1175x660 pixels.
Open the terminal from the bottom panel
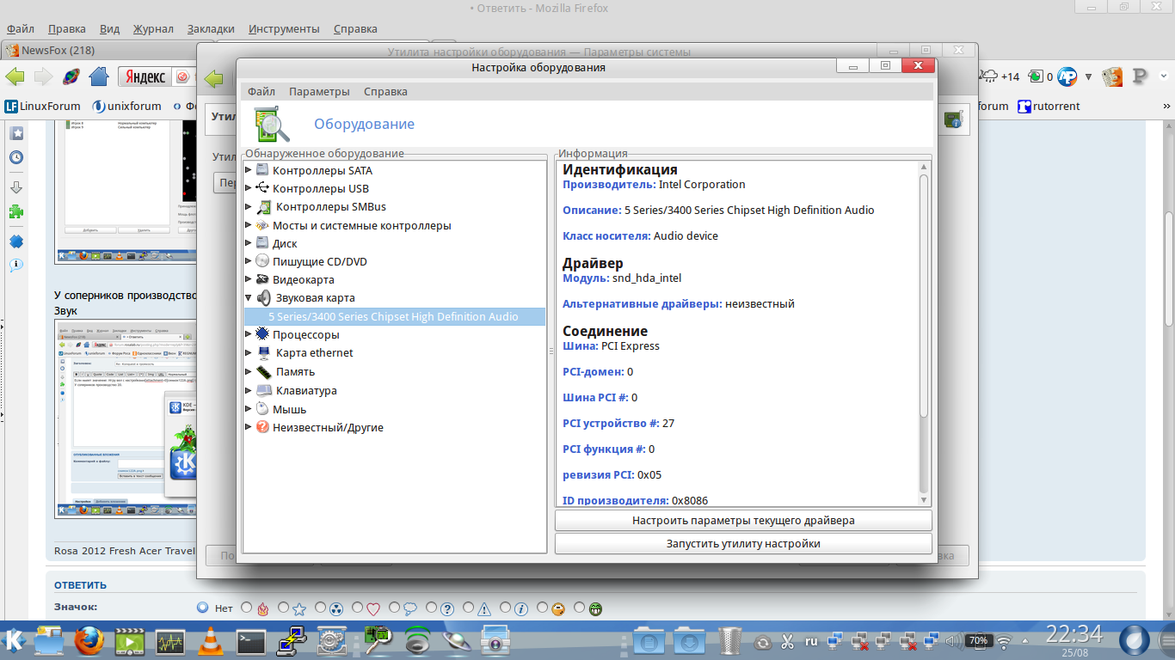coord(250,641)
